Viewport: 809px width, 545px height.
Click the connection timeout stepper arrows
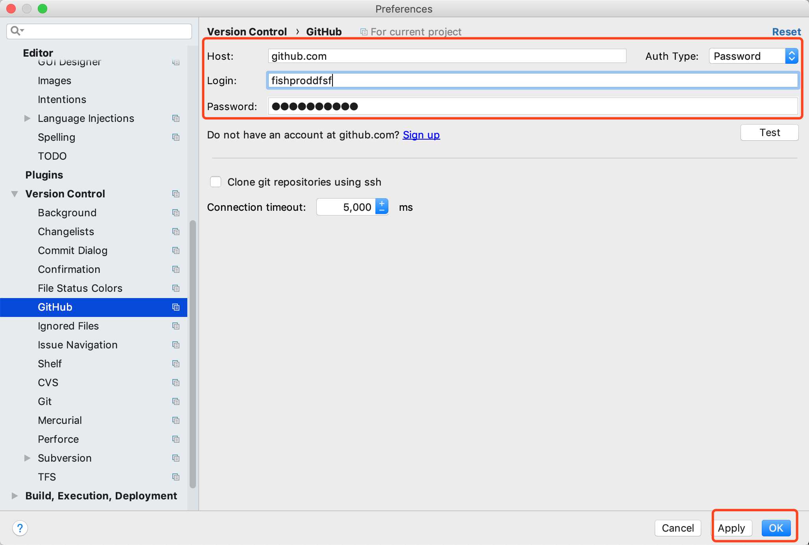pyautogui.click(x=382, y=207)
